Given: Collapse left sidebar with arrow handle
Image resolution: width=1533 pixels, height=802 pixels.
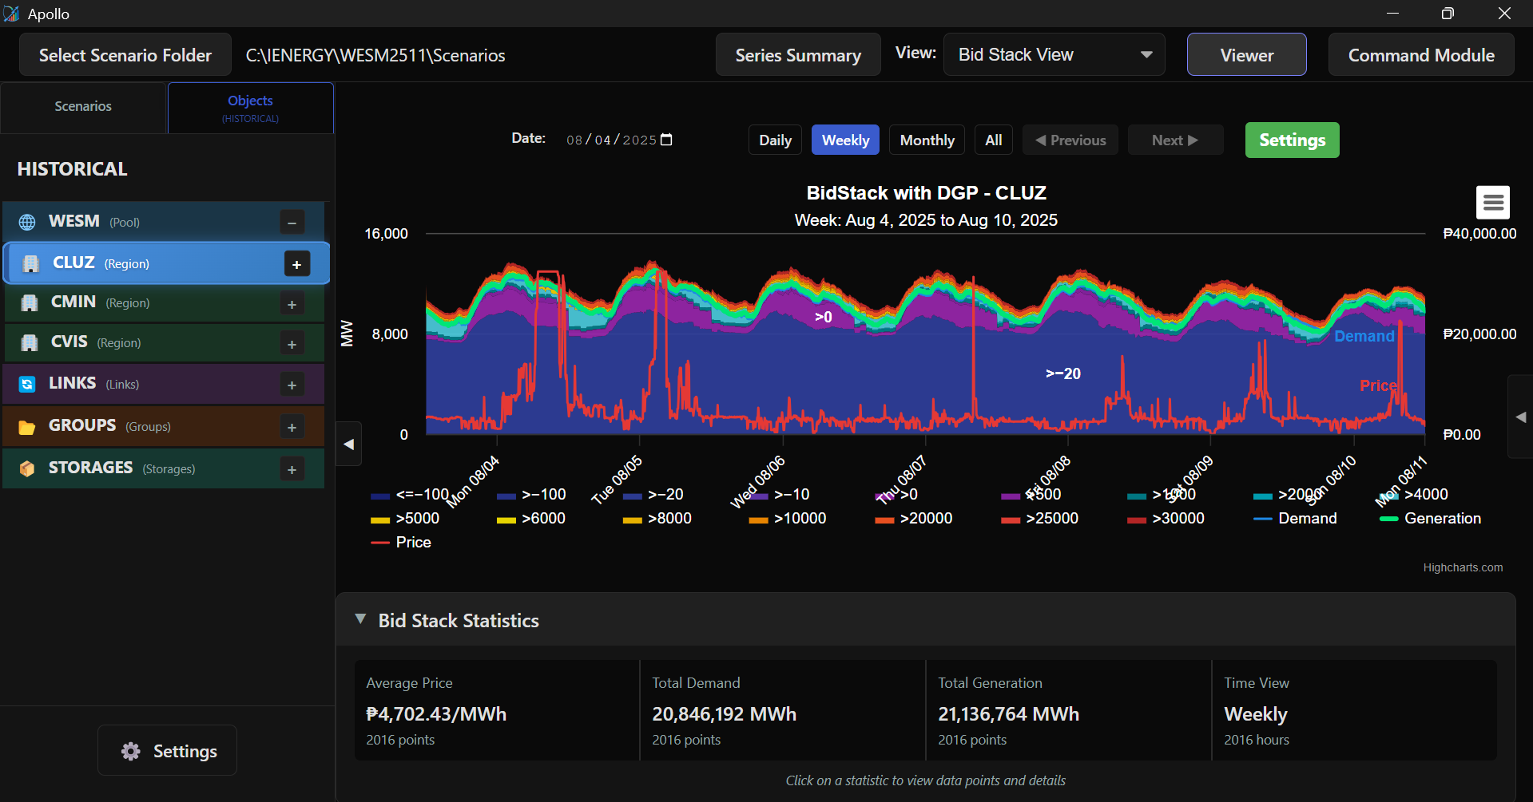Looking at the screenshot, I should tap(348, 444).
